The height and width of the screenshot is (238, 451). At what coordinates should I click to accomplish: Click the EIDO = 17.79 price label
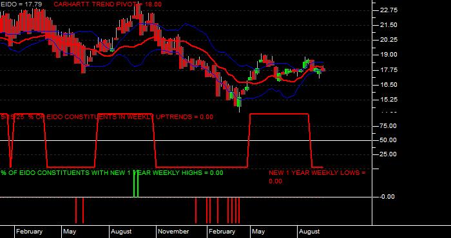pyautogui.click(x=21, y=5)
